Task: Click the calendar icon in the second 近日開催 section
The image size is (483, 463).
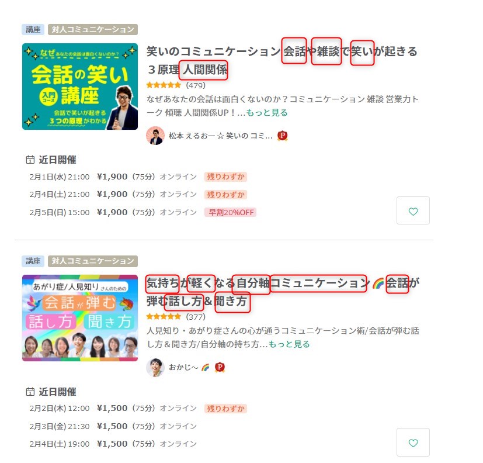Action: 30,392
